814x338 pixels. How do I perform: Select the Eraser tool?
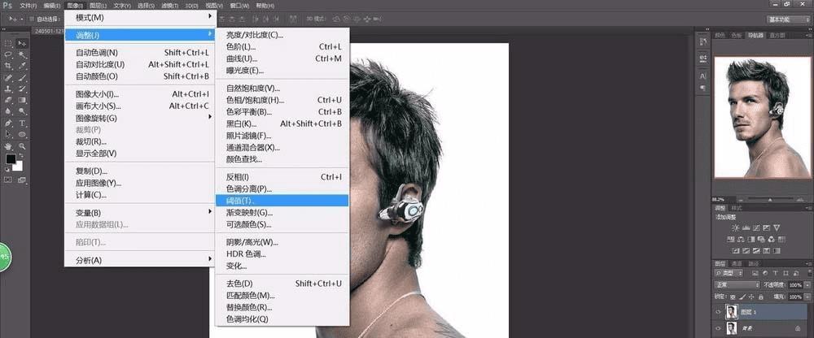(8, 100)
